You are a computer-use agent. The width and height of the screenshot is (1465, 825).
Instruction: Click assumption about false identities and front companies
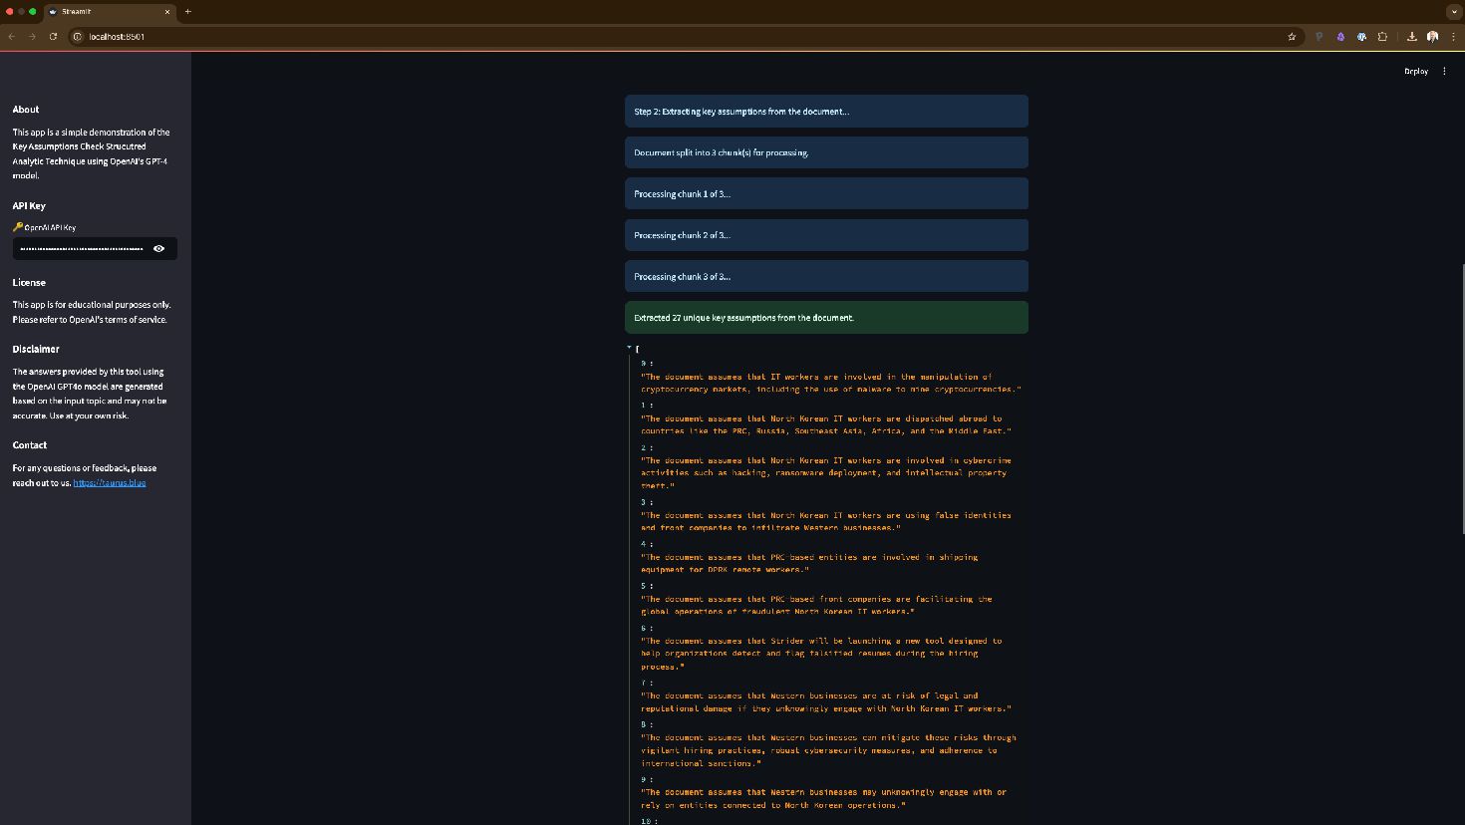826,522
